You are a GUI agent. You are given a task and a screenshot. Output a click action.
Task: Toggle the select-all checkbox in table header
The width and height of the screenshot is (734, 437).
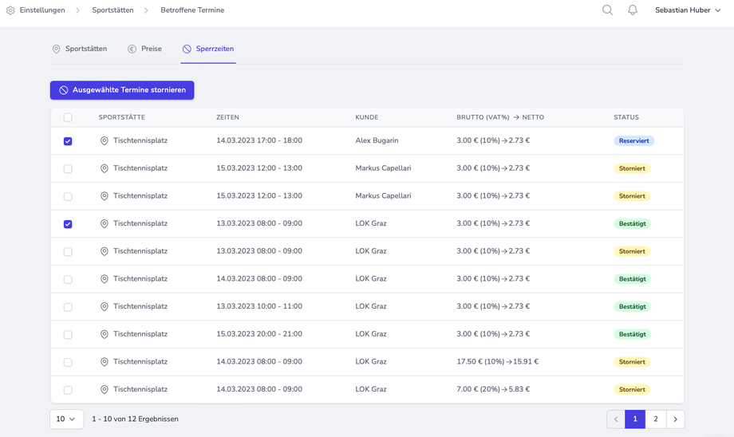point(68,117)
